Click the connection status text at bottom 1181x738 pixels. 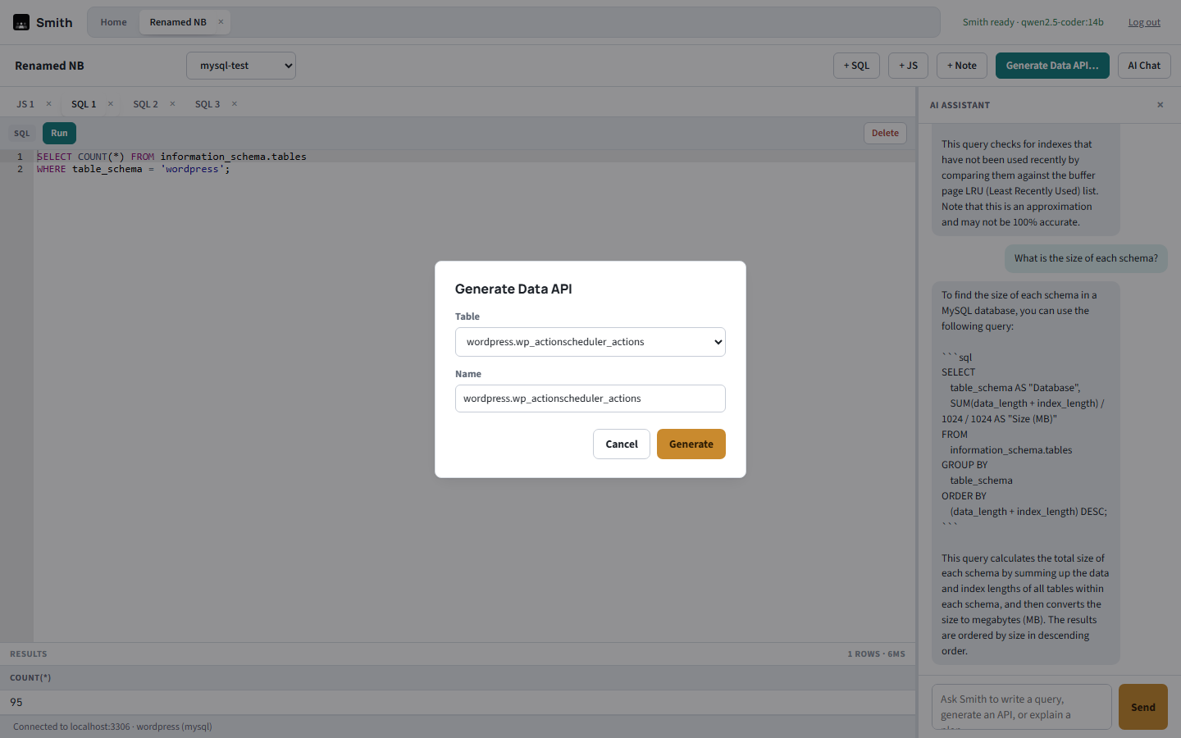coord(112,727)
